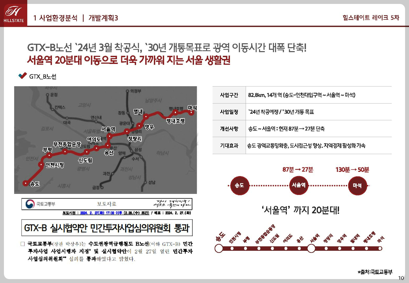Click the '인천시청' label on the map
Viewport: 409px width, 283px height.
tap(55, 165)
